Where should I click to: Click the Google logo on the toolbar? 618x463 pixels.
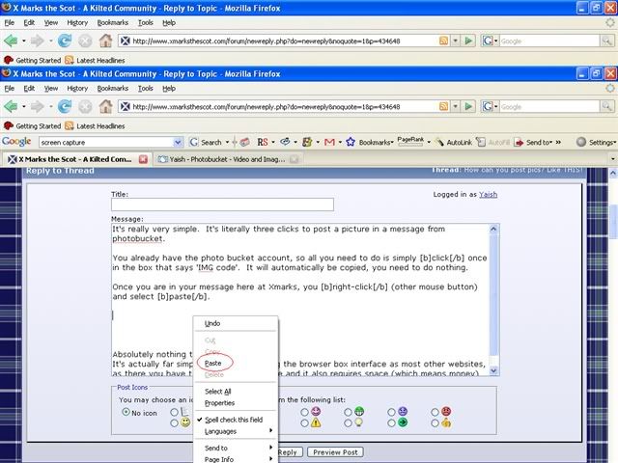click(x=17, y=142)
